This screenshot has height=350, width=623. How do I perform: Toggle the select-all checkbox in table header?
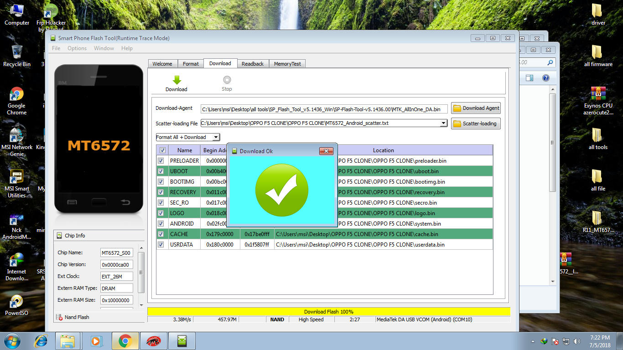(162, 150)
